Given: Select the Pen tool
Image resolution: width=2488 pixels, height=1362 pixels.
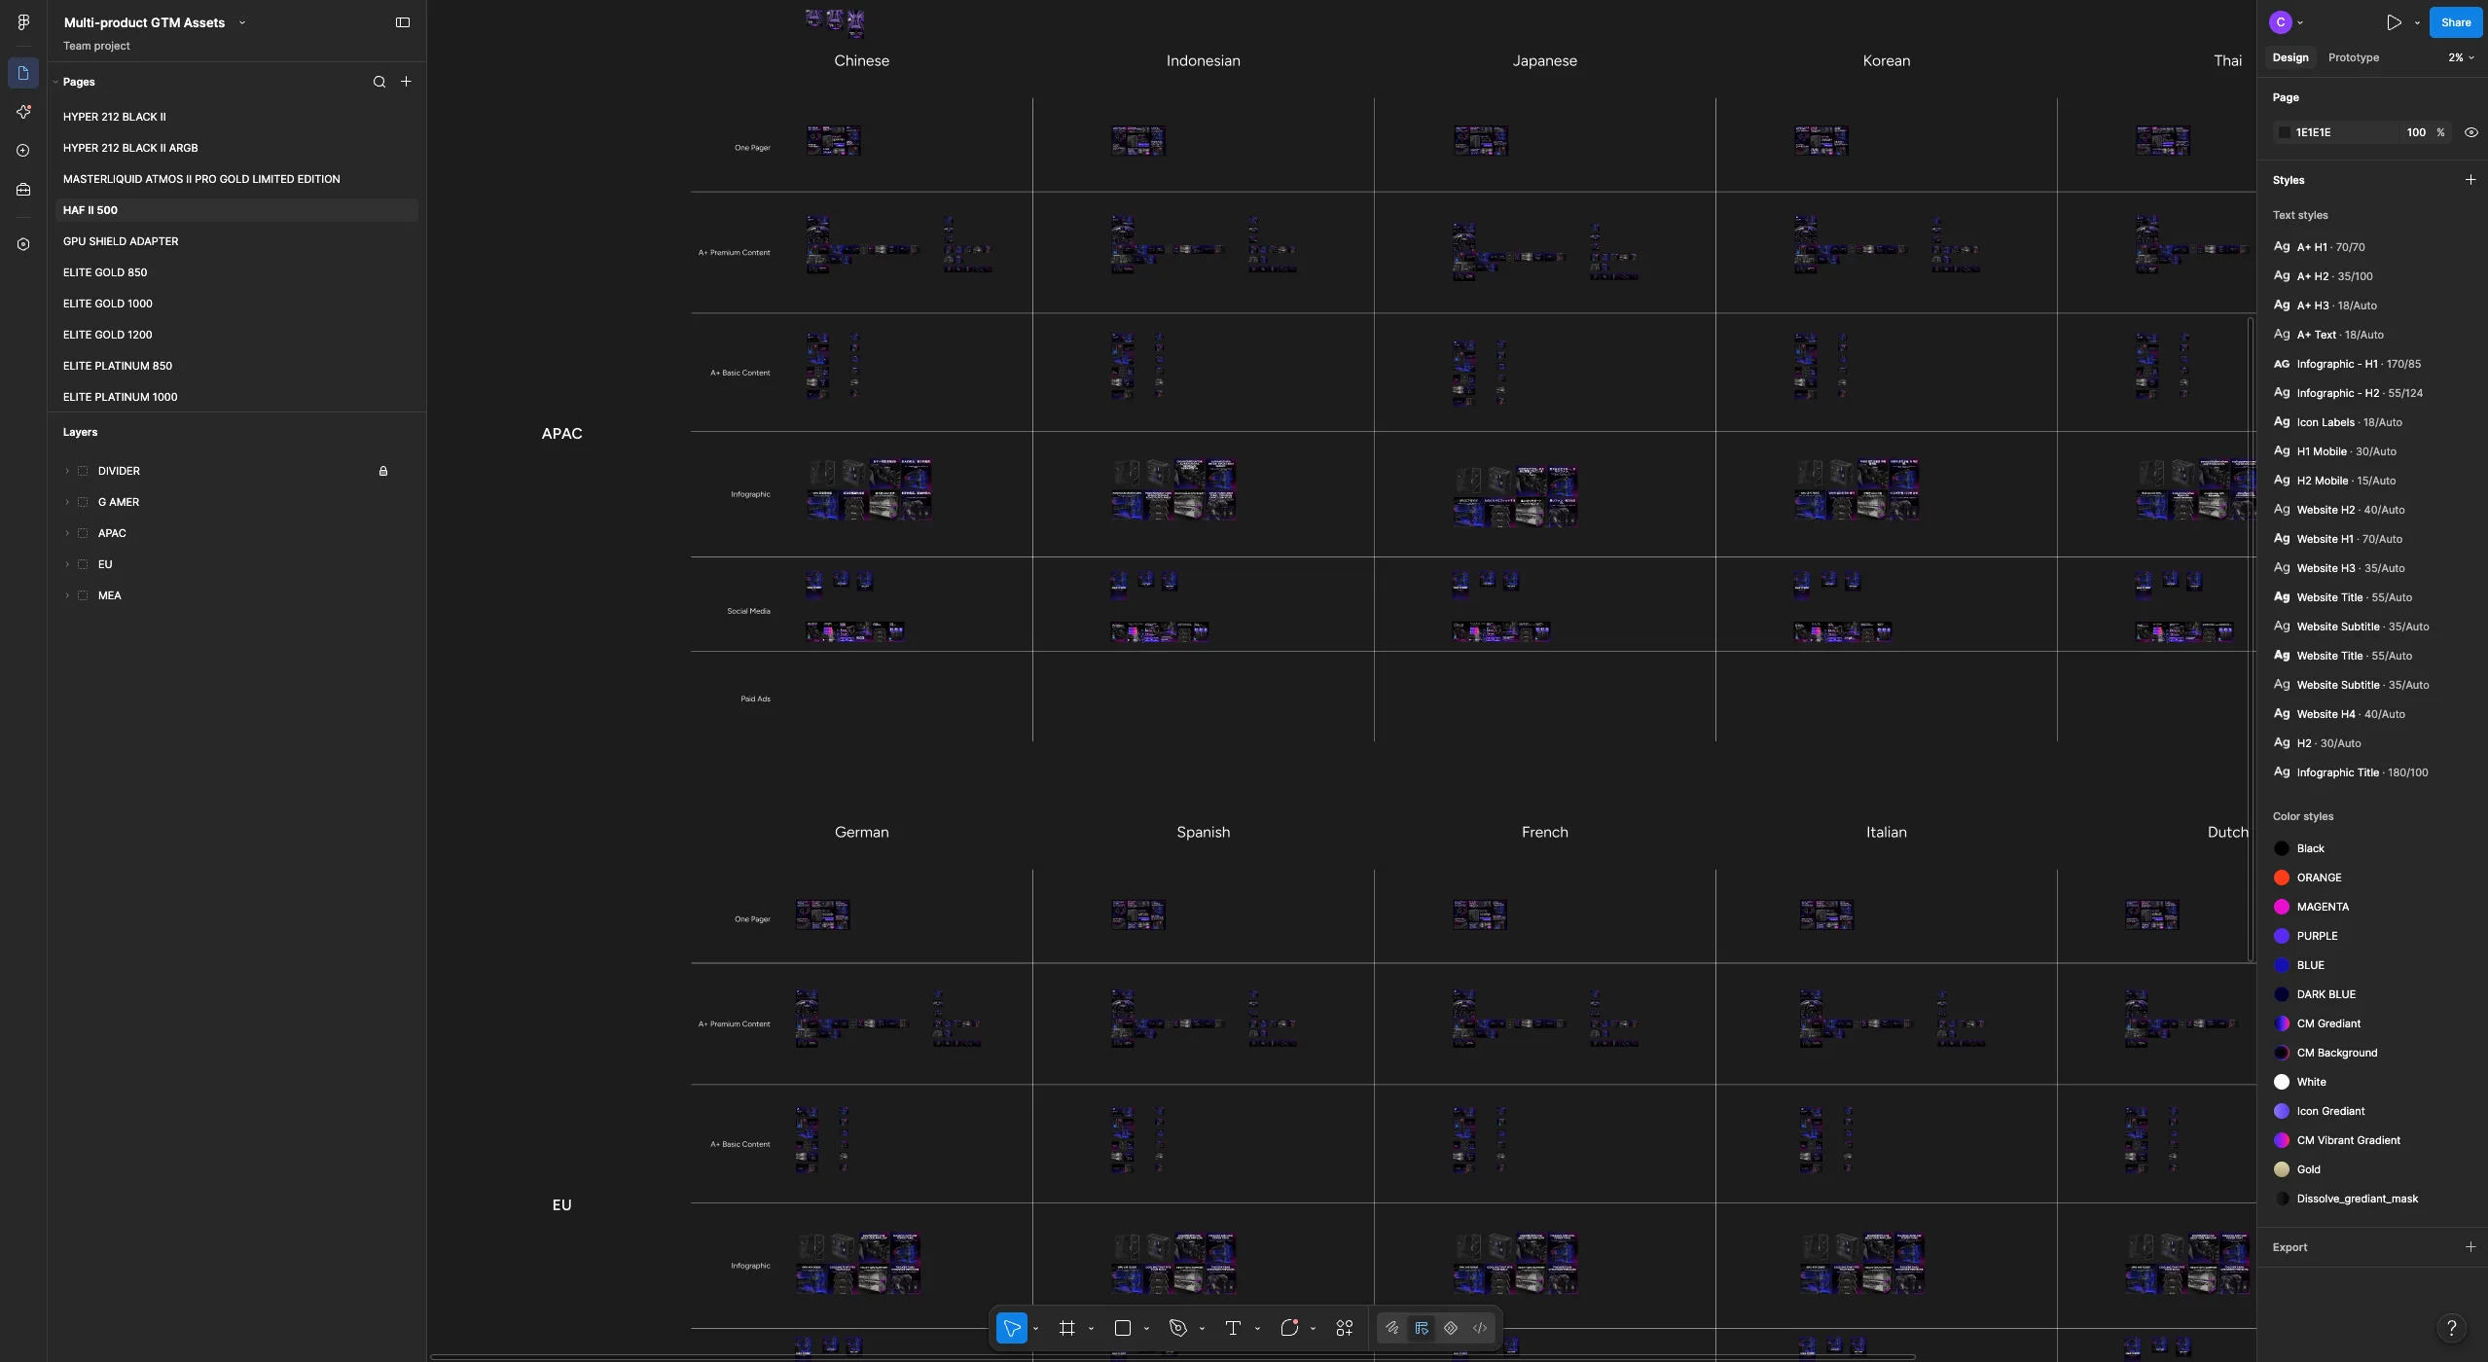Looking at the screenshot, I should coord(1177,1328).
